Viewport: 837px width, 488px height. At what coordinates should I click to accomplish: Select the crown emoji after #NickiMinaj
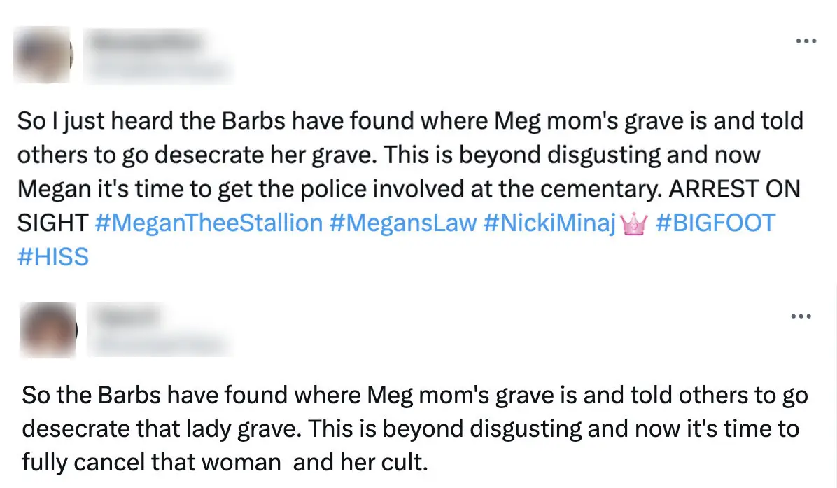tap(633, 223)
